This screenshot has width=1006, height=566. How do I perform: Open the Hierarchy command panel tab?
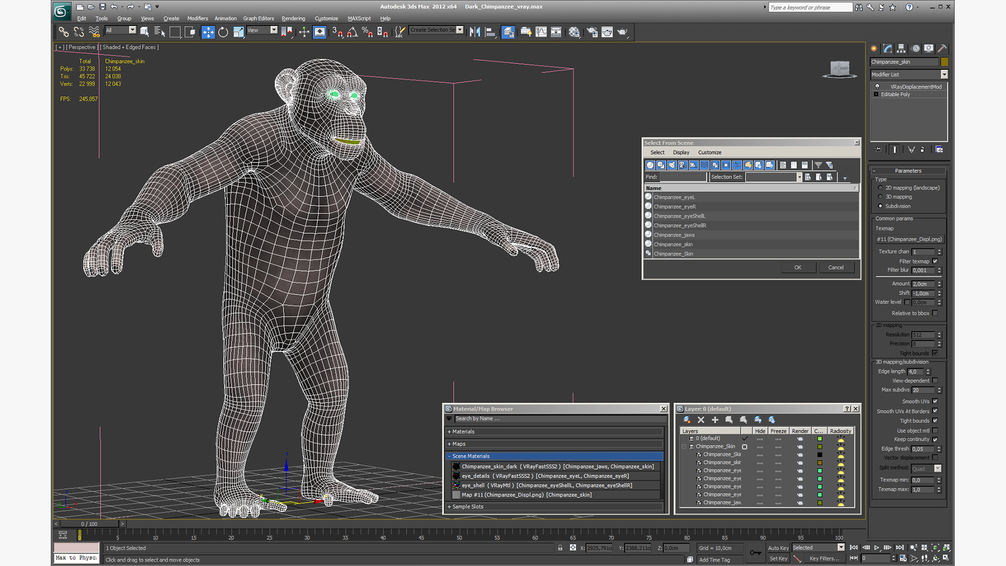pyautogui.click(x=901, y=48)
